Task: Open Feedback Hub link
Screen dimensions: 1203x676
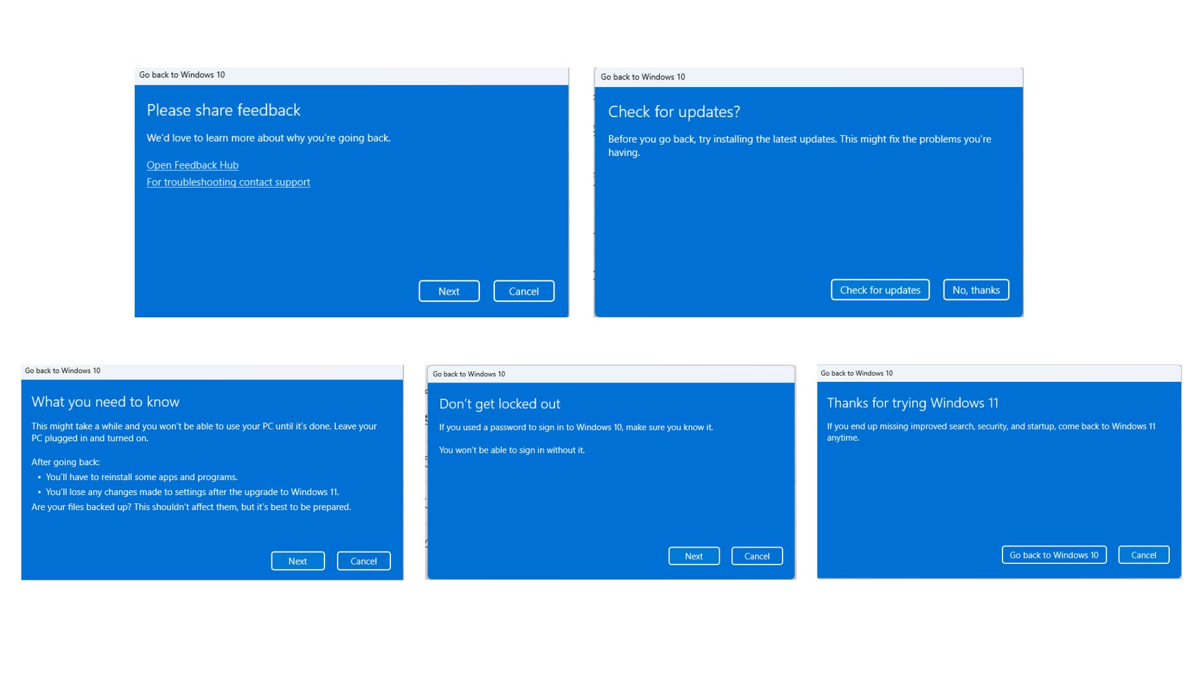Action: tap(192, 165)
